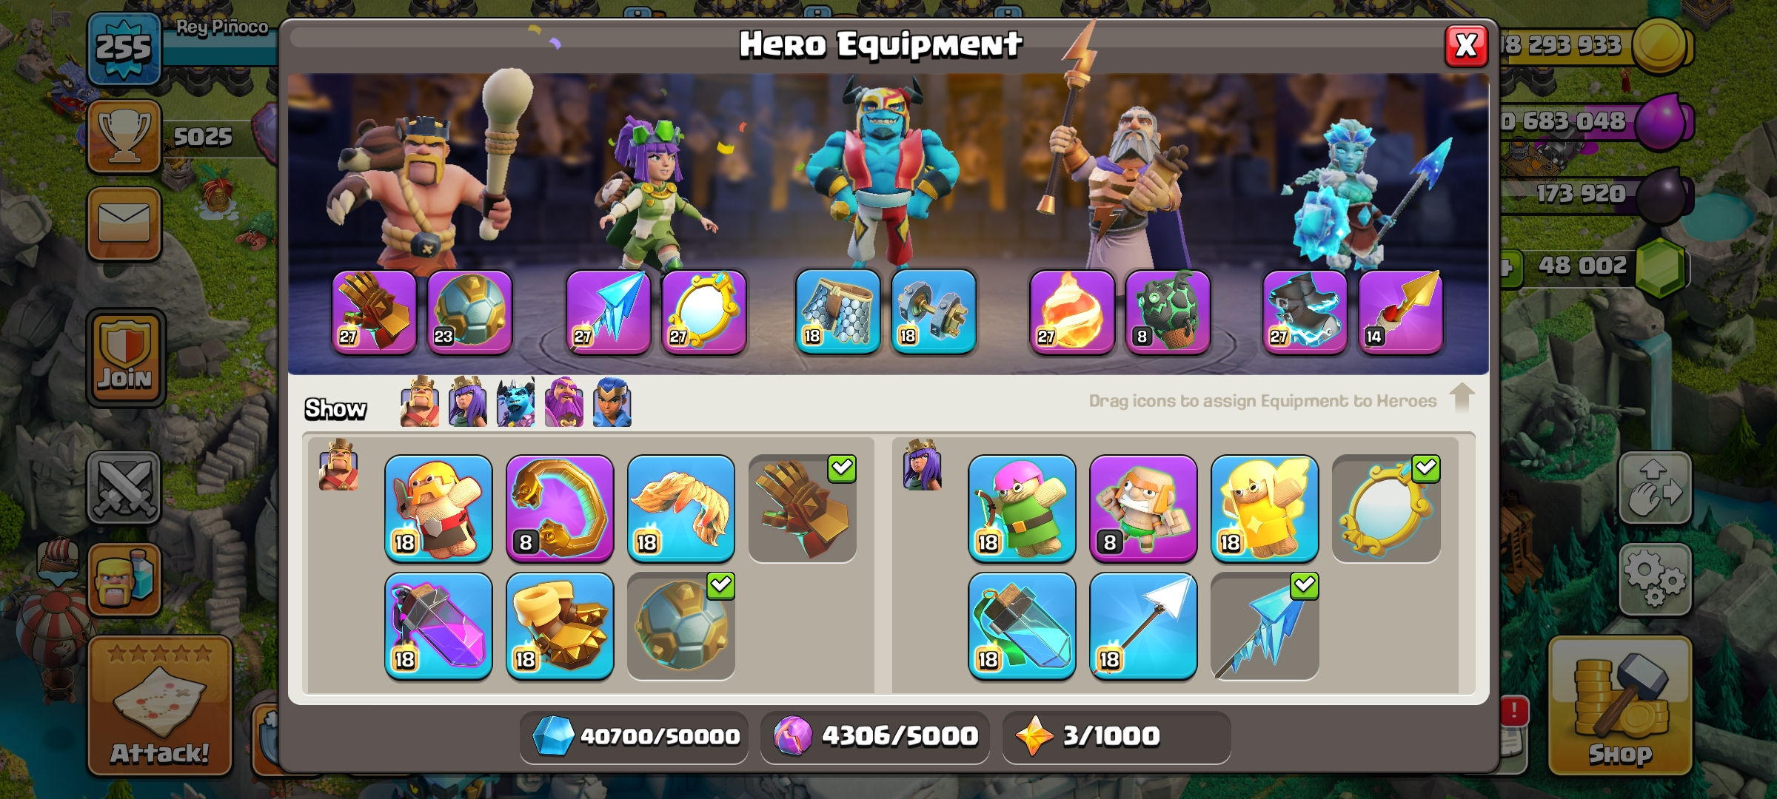Tap the Attack! map button
1777x799 pixels.
(160, 706)
